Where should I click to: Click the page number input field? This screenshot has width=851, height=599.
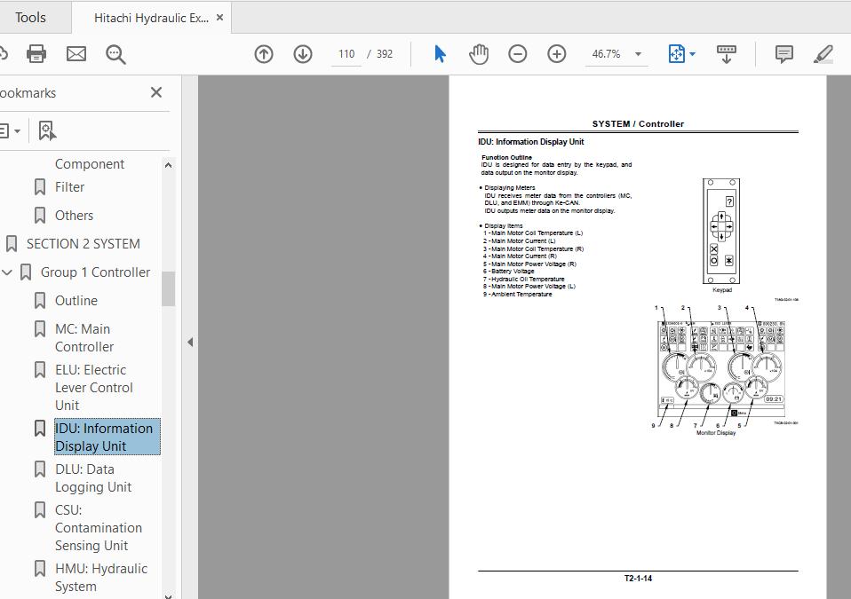(x=346, y=53)
